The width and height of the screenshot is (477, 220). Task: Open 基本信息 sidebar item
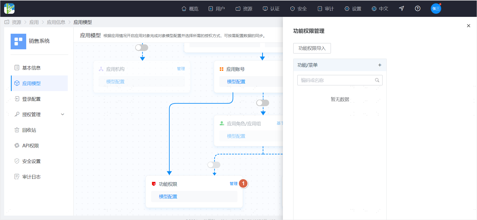point(39,68)
